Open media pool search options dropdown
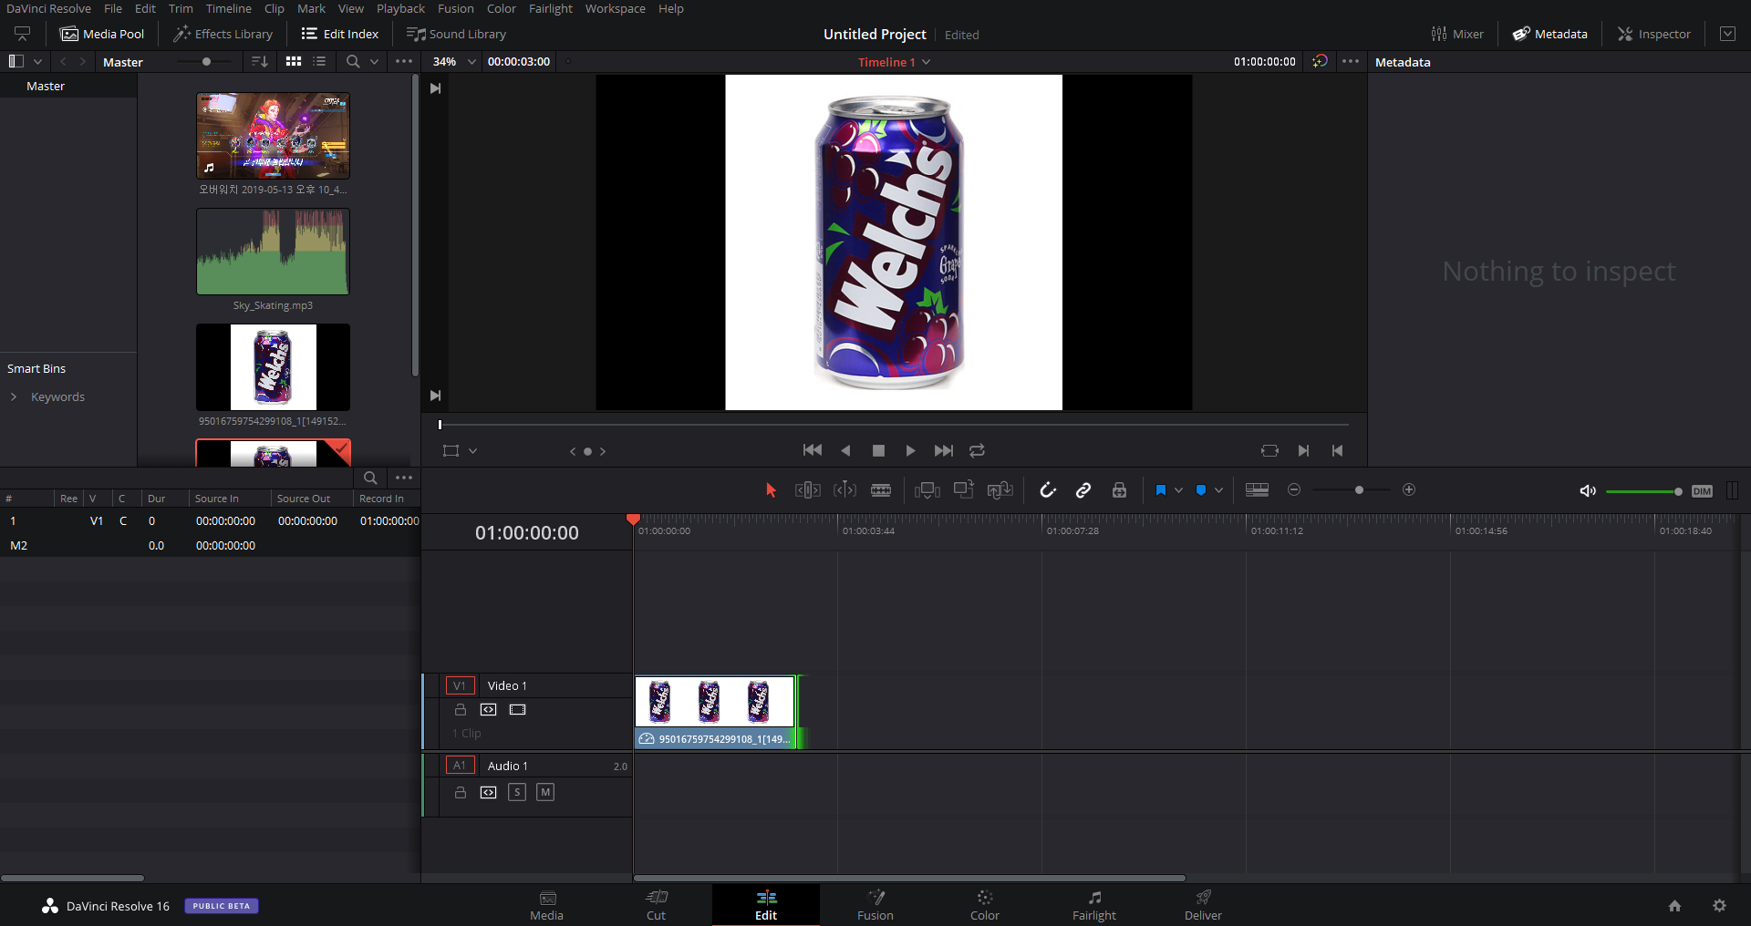Image resolution: width=1751 pixels, height=926 pixels. click(x=374, y=62)
